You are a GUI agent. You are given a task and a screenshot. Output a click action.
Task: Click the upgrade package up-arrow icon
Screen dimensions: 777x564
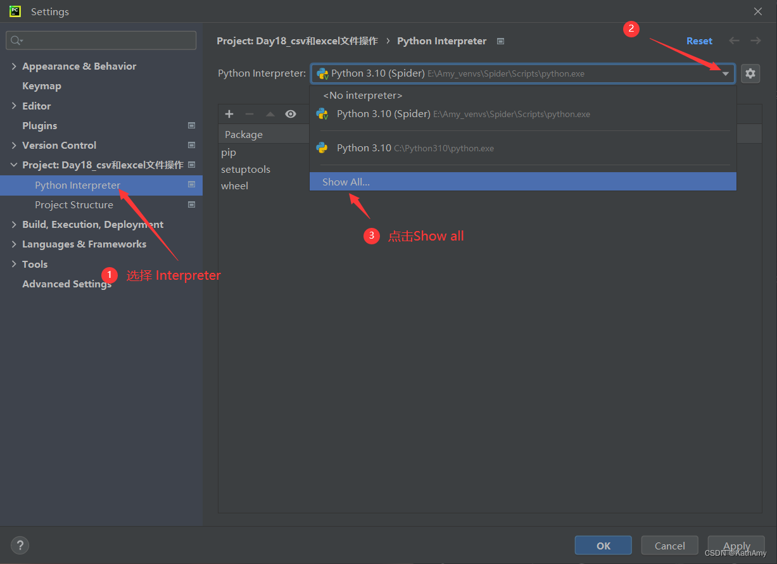point(270,114)
